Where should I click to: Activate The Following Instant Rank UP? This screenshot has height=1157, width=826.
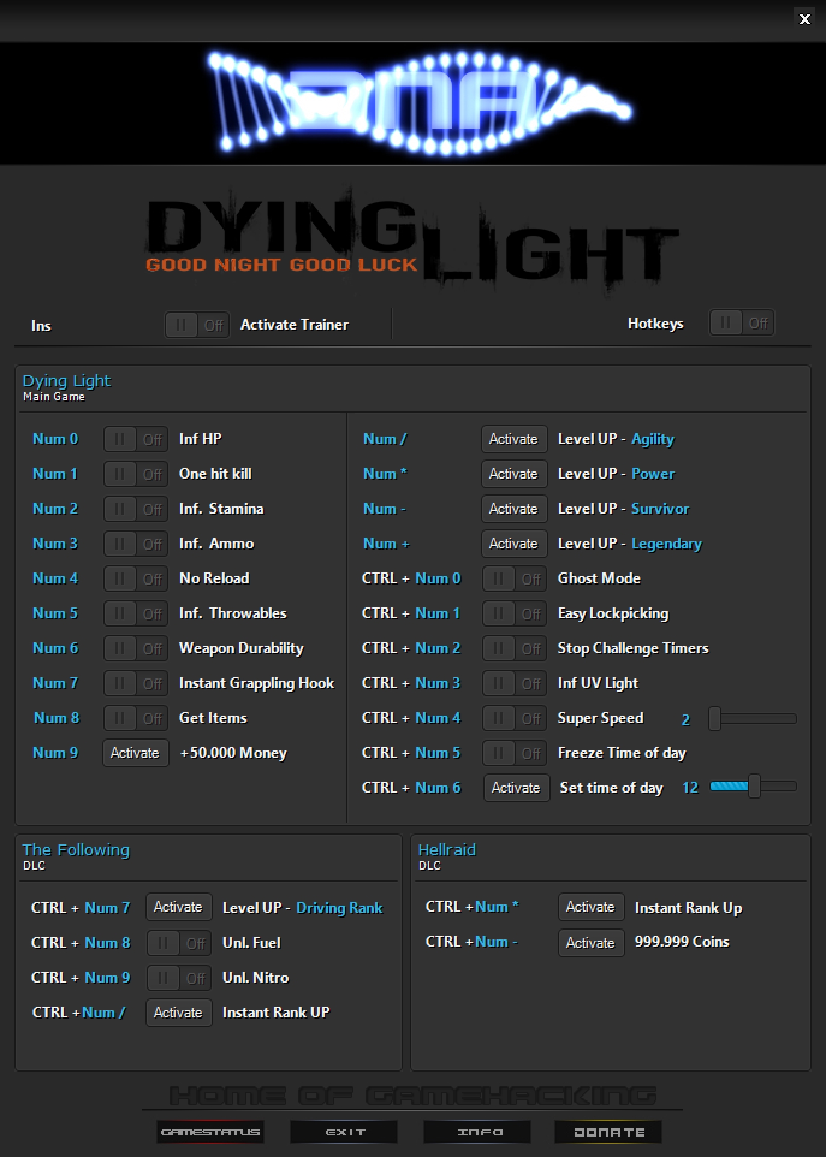coord(179,1013)
